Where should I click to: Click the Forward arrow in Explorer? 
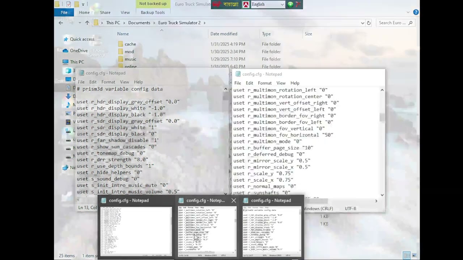pyautogui.click(x=71, y=23)
